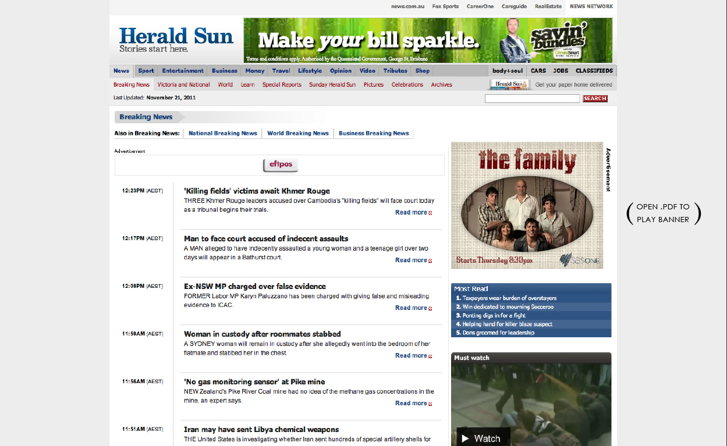Image resolution: width=727 pixels, height=446 pixels.
Task: Open 'Win dedicated to mourning Socceroo' link
Action: [x=508, y=307]
